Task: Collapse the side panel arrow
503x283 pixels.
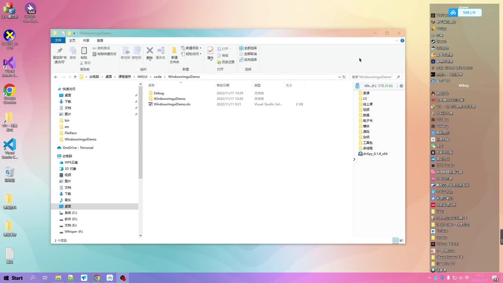Action: (354, 159)
